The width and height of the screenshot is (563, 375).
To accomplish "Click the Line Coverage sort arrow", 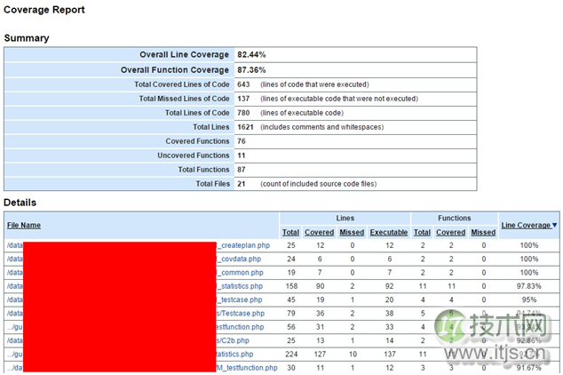I will [x=555, y=226].
